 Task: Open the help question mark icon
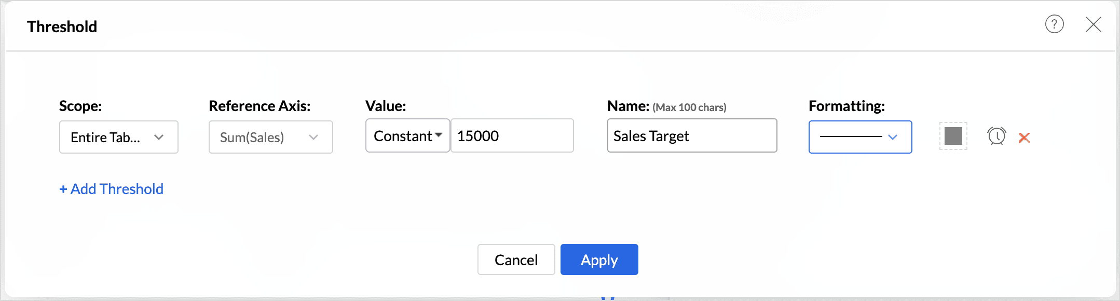tap(1054, 24)
